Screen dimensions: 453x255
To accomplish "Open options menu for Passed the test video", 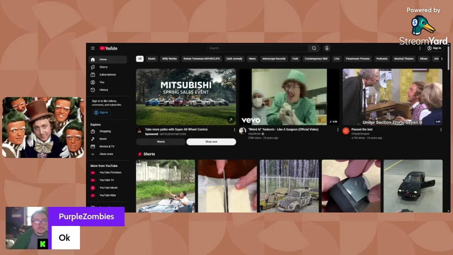I will 441,130.
